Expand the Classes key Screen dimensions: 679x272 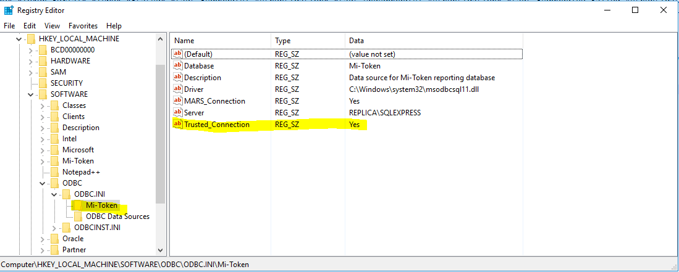pyautogui.click(x=42, y=105)
